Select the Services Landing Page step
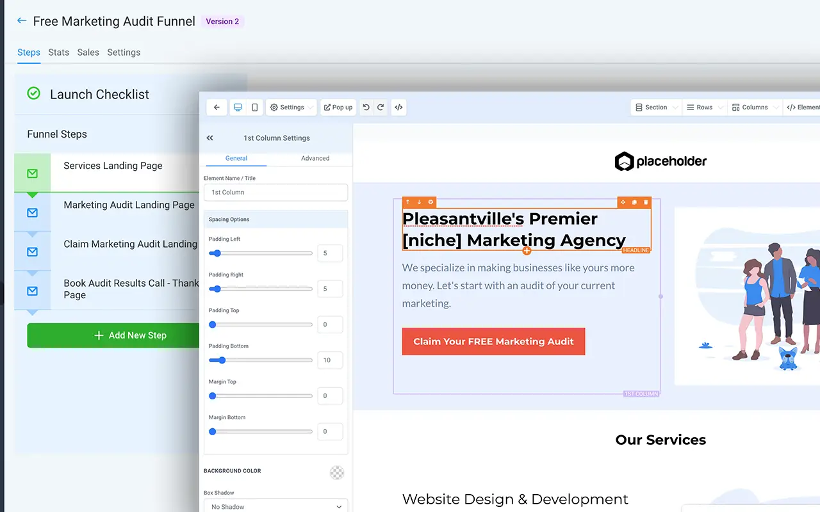The image size is (820, 512). pos(107,173)
